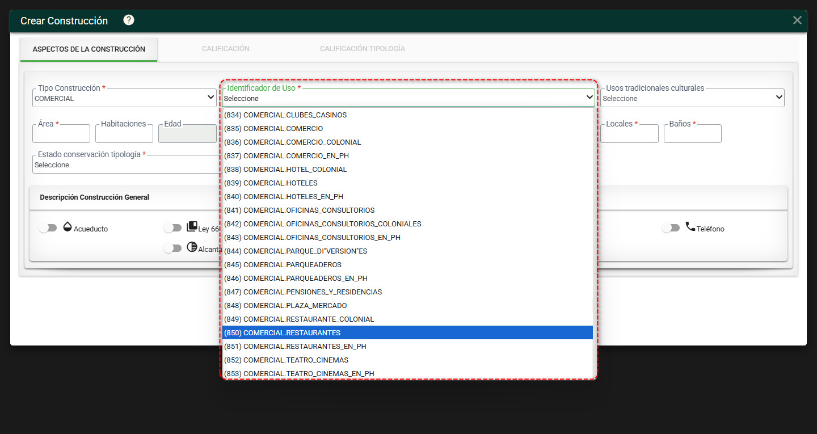
Task: Select (846) COMERCIAL.PARQUEADEROS_EN_PH option
Action: click(407, 278)
